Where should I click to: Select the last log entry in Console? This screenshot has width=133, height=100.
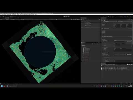pos(116,70)
